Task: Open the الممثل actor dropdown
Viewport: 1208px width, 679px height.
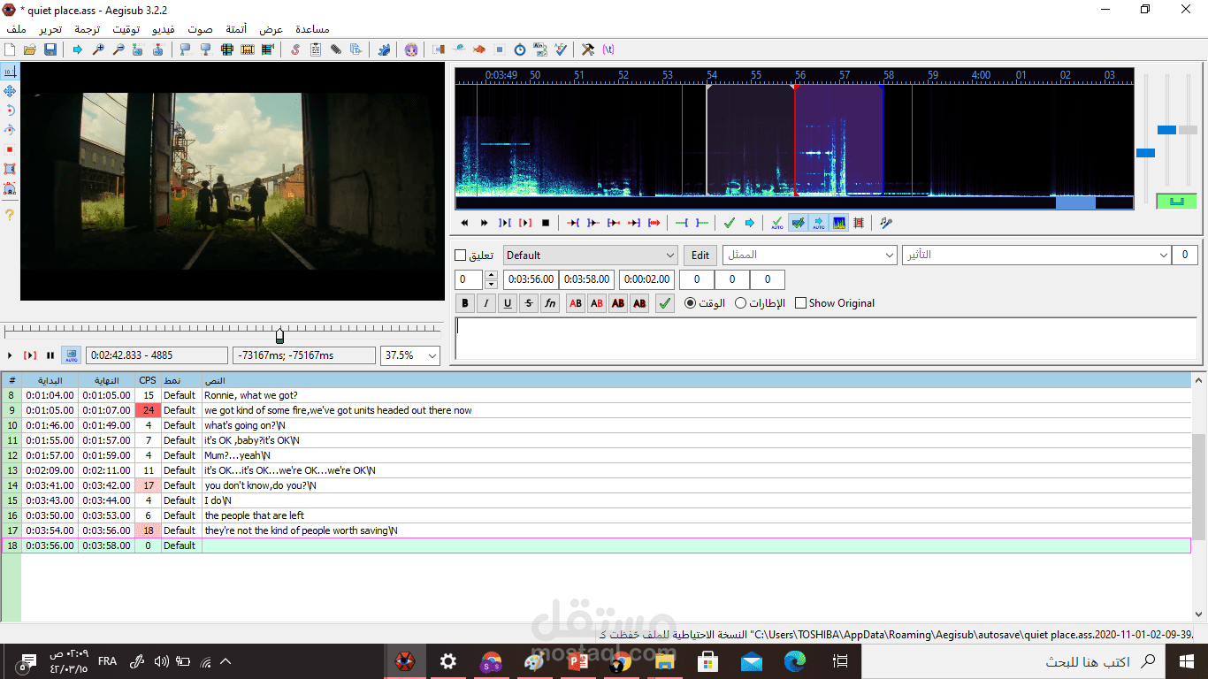Action: click(810, 256)
